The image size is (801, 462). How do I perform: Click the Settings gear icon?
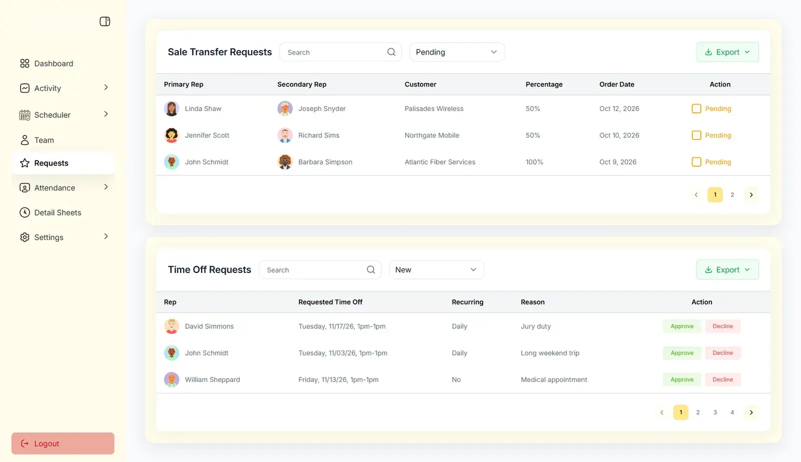coord(25,237)
